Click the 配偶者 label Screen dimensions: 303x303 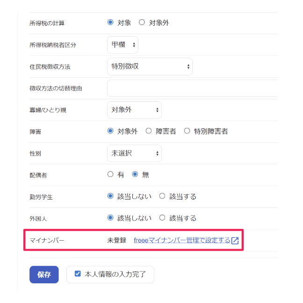[x=38, y=175]
